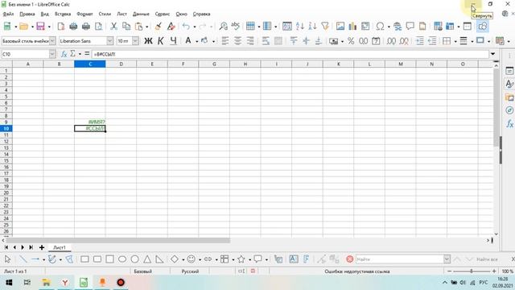Viewport: 515px width, 290px height.
Task: Open the Правка menu
Action: coord(27,14)
